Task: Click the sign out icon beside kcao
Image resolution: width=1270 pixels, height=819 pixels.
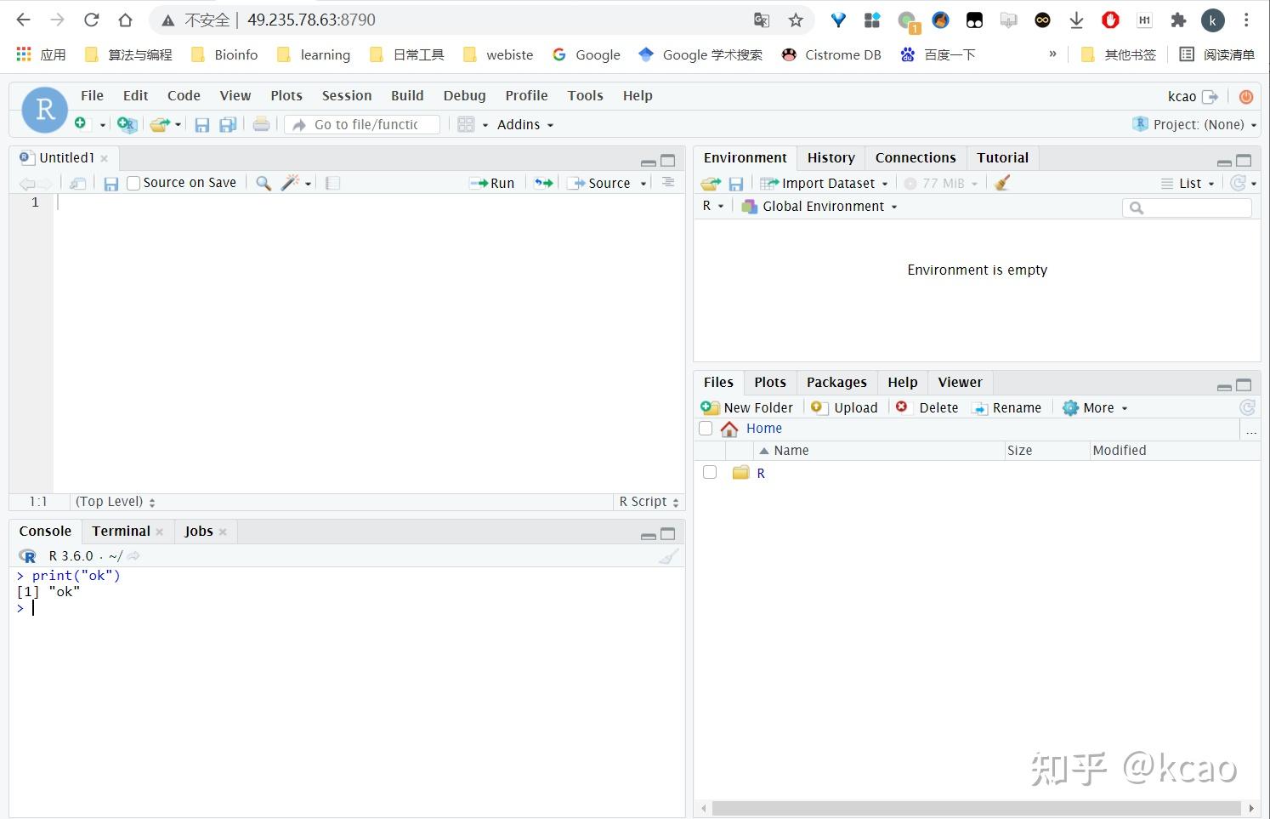Action: pos(1210,97)
